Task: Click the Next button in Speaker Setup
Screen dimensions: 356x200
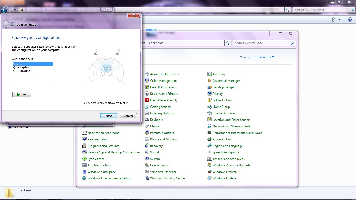Action: coord(109,116)
